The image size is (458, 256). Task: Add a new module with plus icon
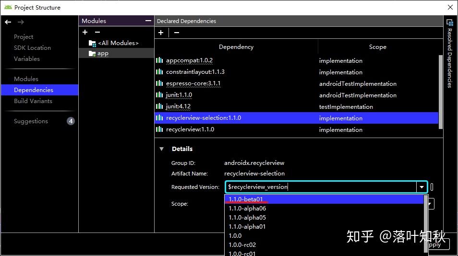tap(85, 32)
